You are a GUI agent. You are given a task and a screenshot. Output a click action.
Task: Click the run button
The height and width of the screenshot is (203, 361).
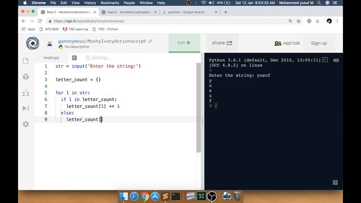pos(184,43)
